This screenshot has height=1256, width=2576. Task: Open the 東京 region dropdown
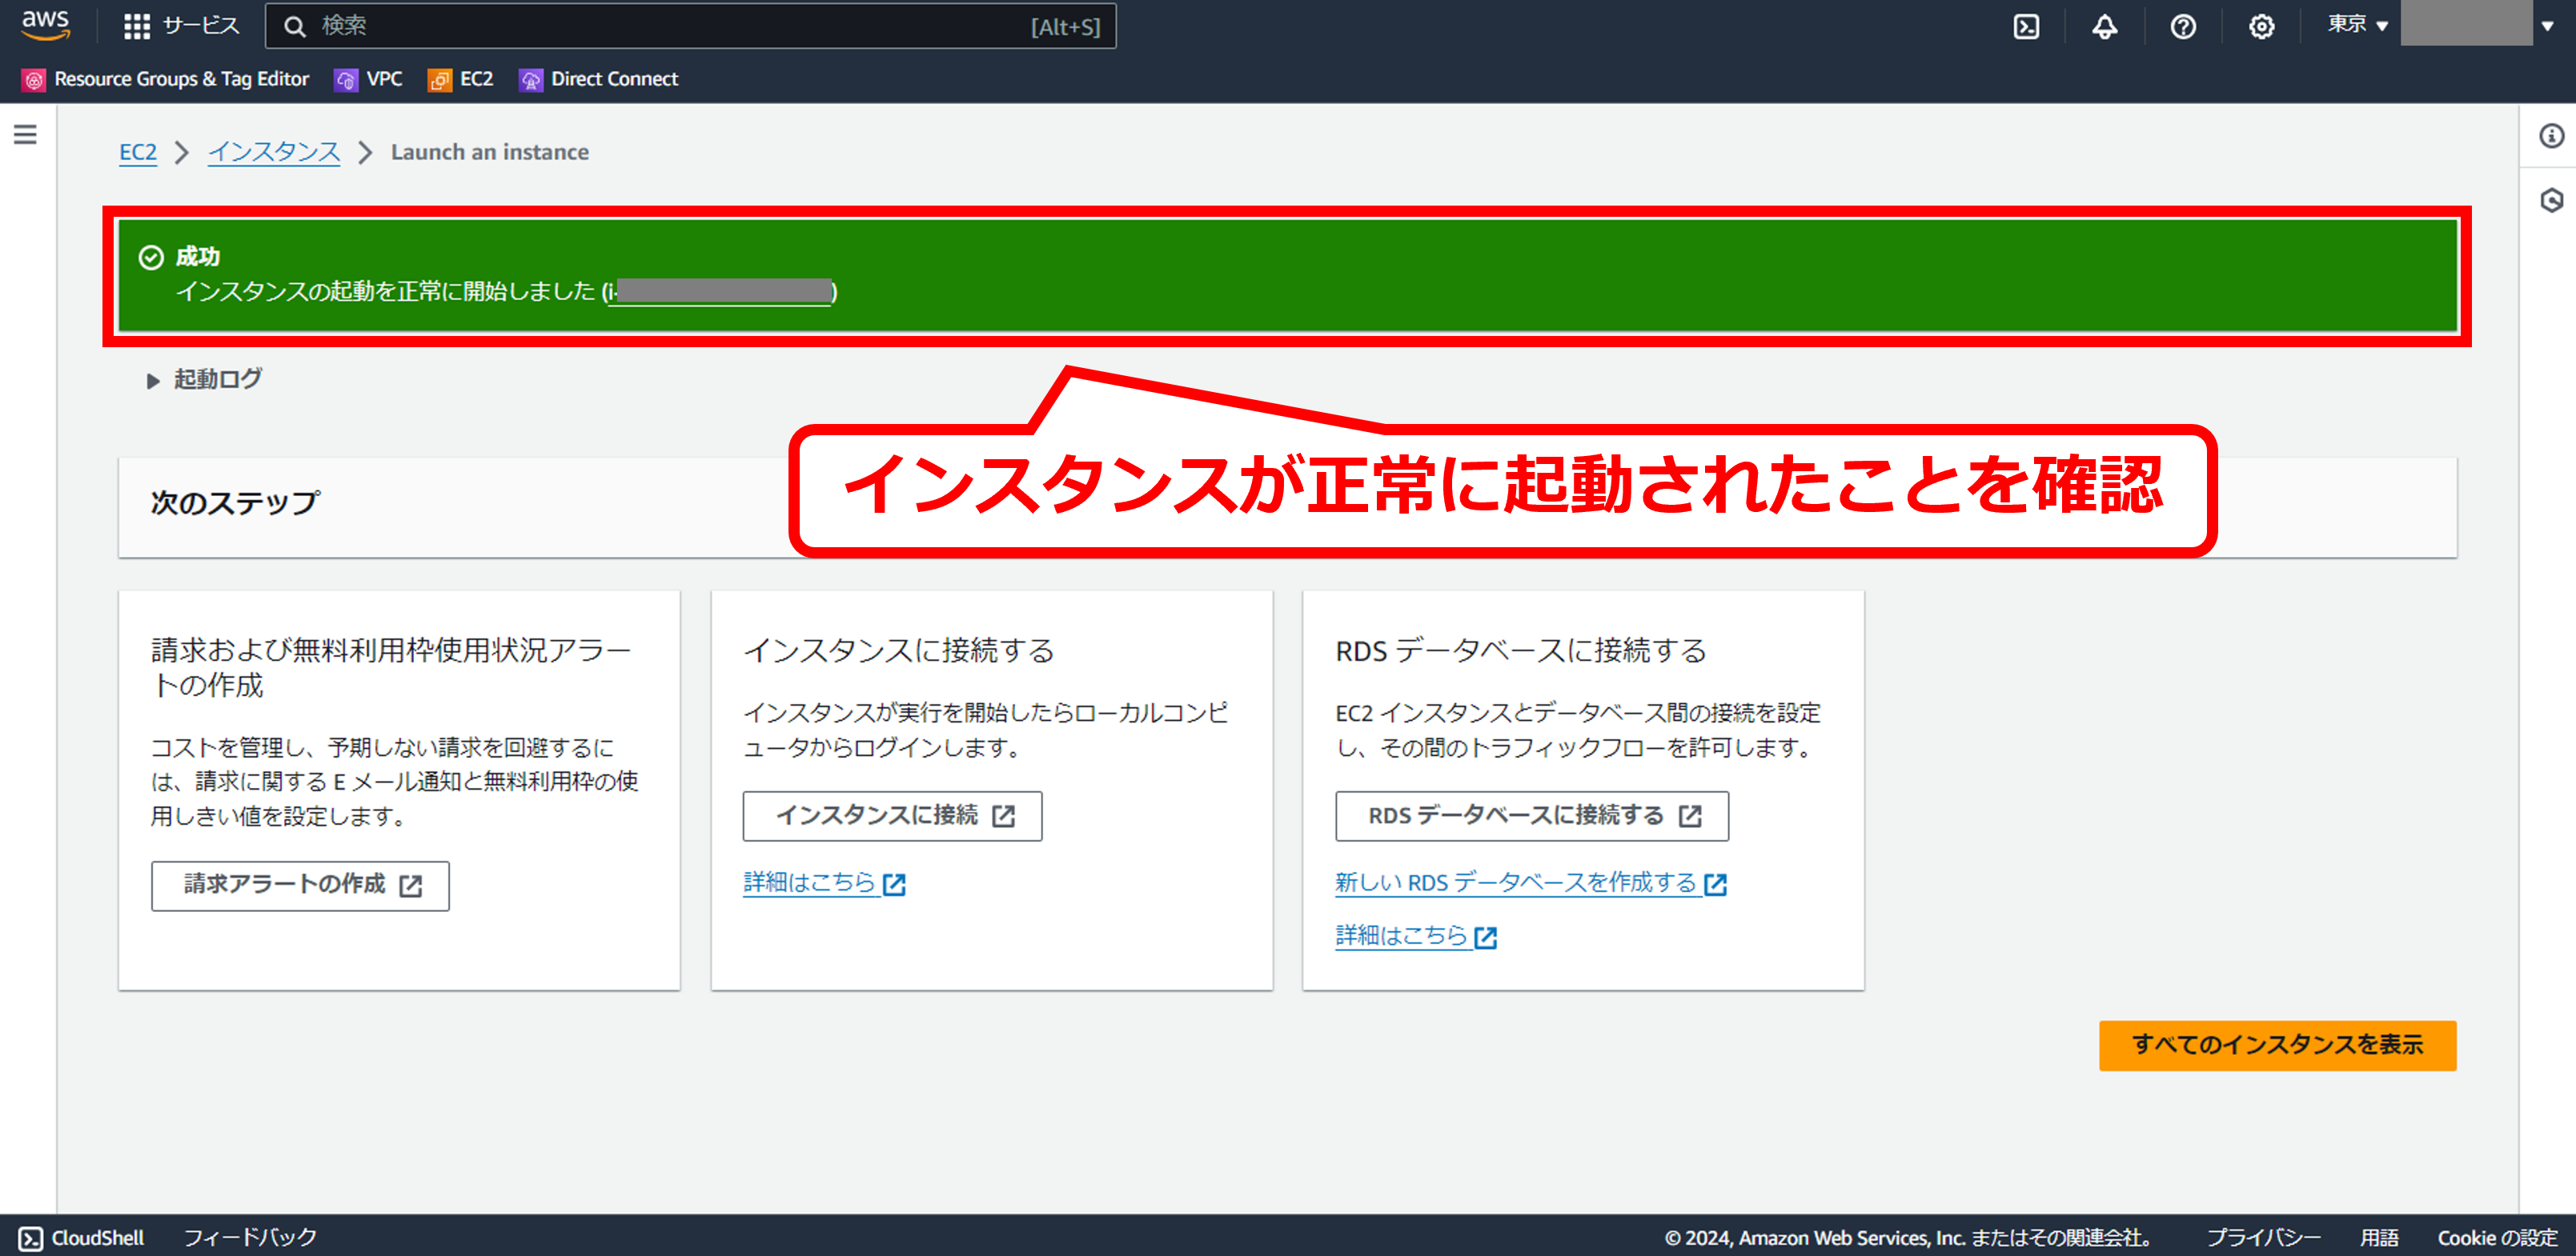coord(2357,25)
